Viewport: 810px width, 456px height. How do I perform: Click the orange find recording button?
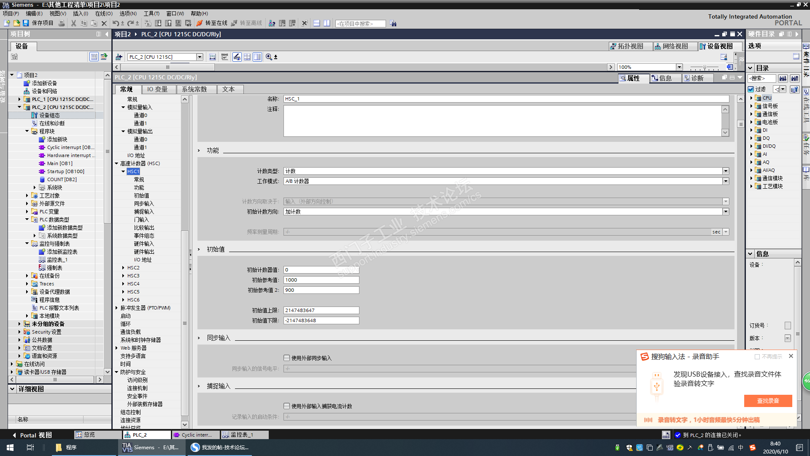point(768,401)
